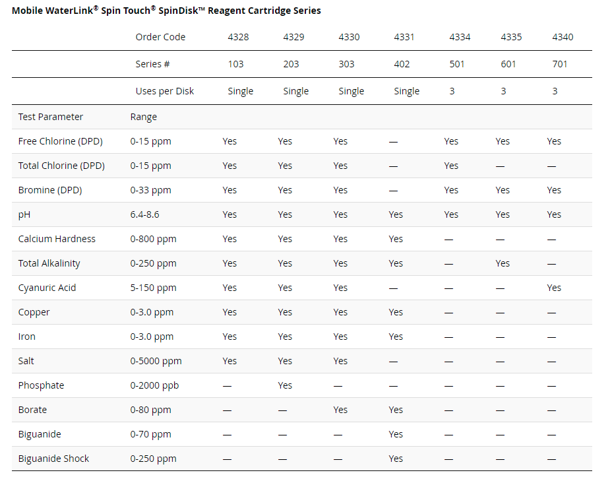Screen dimensions: 612x481
Task: Click the 'pH' parameter name
Action: pyautogui.click(x=24, y=214)
